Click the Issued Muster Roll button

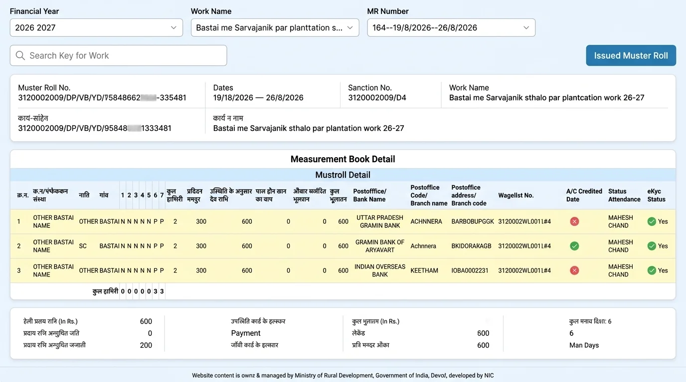[631, 56]
